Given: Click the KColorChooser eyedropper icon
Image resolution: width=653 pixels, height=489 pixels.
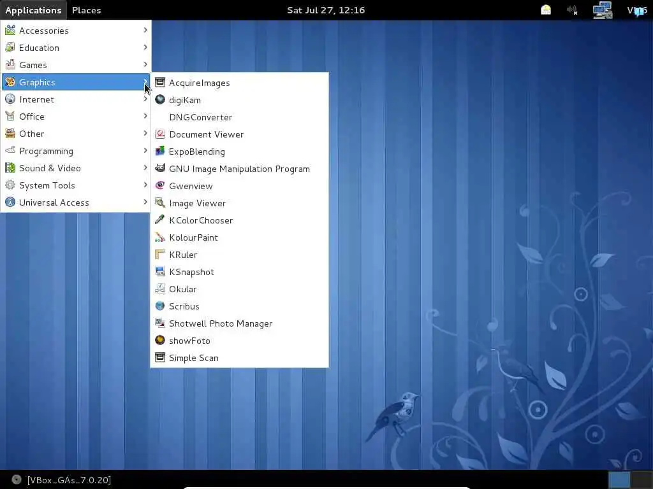Looking at the screenshot, I should point(160,220).
